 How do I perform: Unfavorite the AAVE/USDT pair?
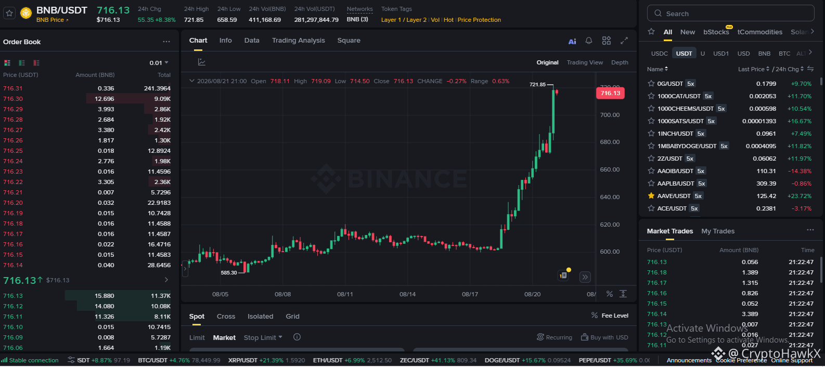click(x=651, y=196)
